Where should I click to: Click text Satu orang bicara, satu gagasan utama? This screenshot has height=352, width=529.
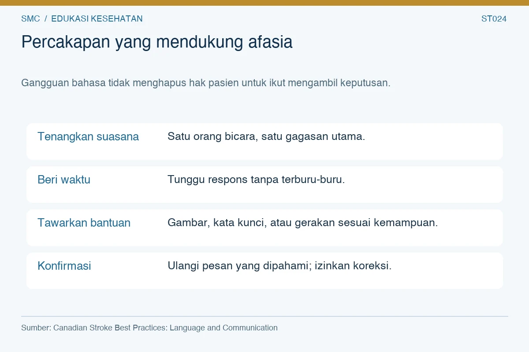click(266, 136)
